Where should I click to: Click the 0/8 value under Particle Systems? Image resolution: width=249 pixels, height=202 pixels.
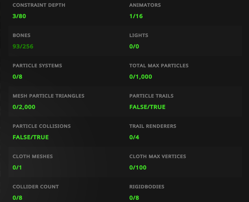pyautogui.click(x=17, y=77)
